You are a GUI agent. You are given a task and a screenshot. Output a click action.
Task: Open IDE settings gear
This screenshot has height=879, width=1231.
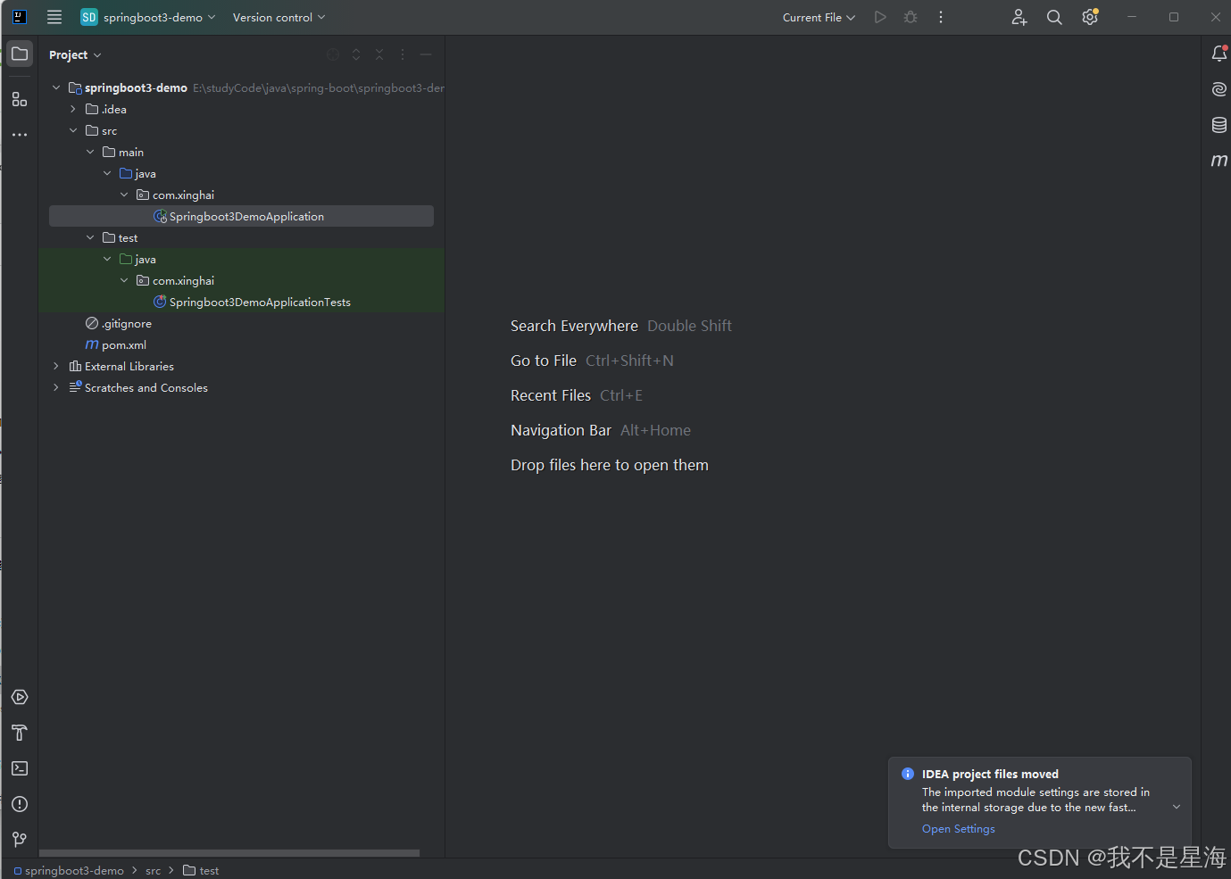click(1090, 17)
